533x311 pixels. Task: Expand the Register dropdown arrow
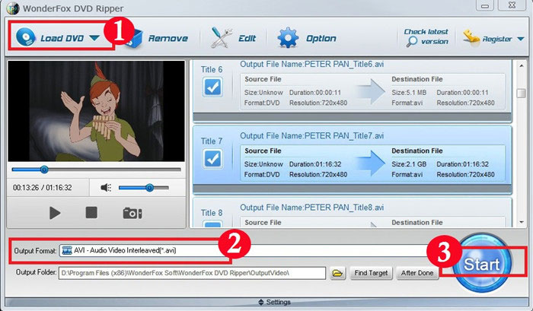[x=520, y=39]
